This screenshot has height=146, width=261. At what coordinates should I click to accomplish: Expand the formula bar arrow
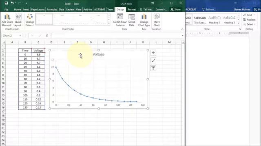pyautogui.click(x=182, y=36)
